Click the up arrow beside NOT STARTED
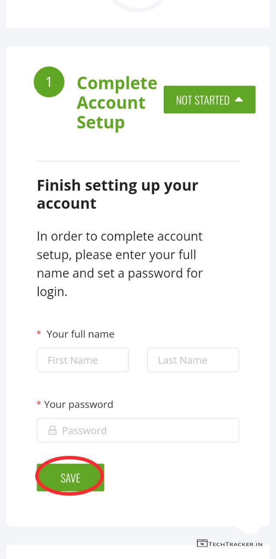This screenshot has width=276, height=559. [239, 100]
